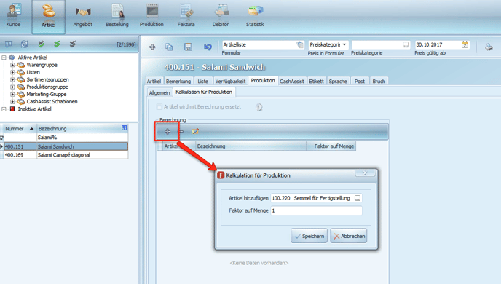Open the Bestellung module
The image size is (501, 284).
[x=117, y=16]
